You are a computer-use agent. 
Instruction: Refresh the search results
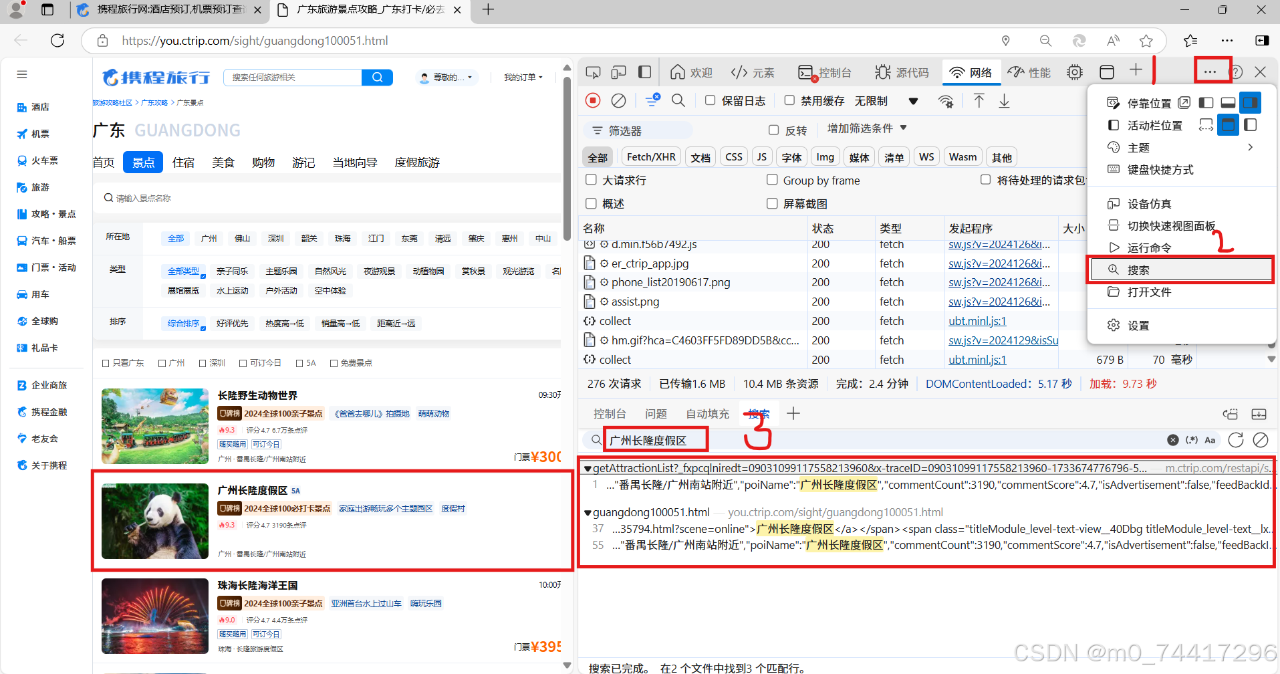1236,440
